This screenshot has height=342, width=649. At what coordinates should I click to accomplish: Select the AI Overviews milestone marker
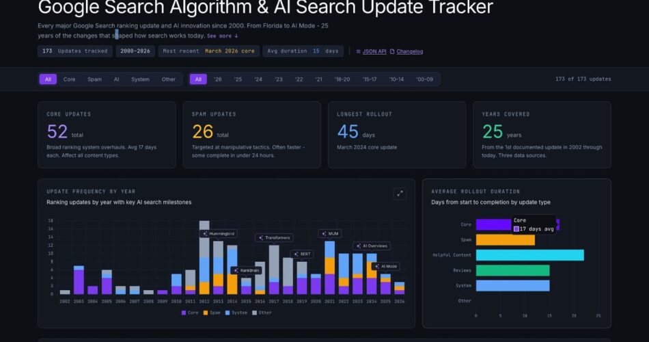click(x=371, y=246)
